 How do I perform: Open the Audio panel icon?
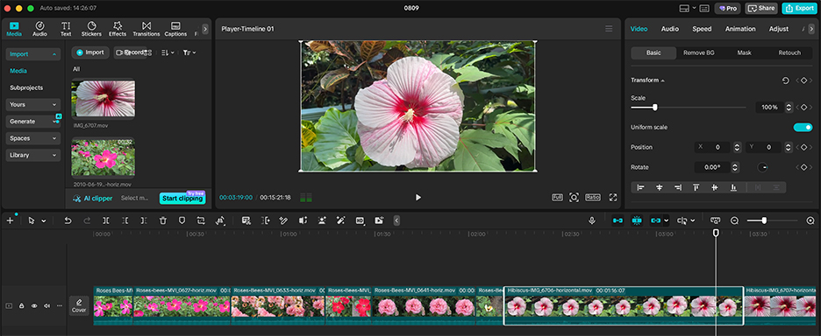[x=39, y=29]
